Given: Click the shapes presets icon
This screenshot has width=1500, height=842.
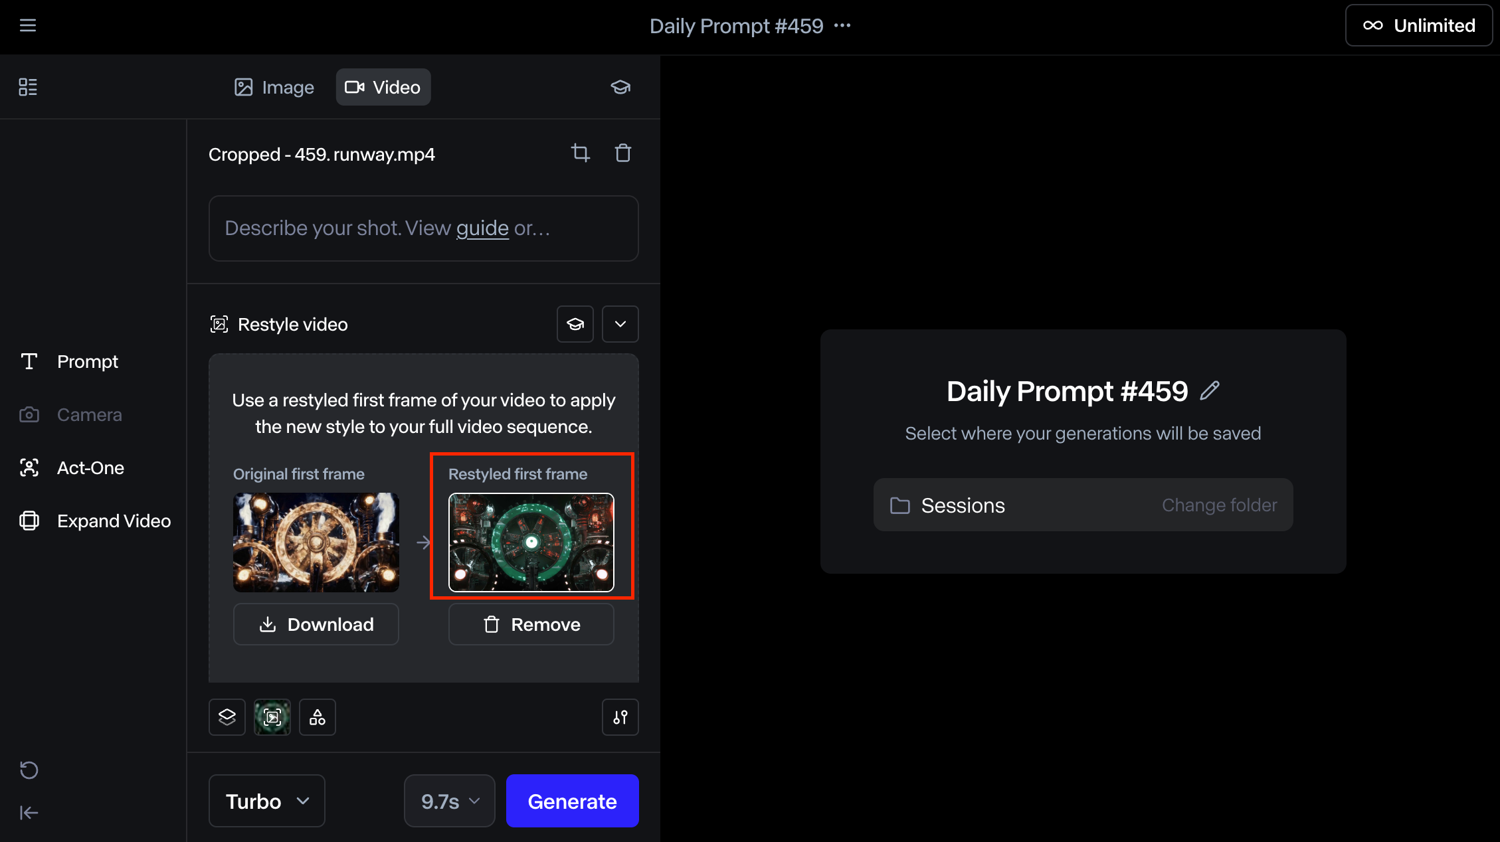Looking at the screenshot, I should tap(318, 717).
